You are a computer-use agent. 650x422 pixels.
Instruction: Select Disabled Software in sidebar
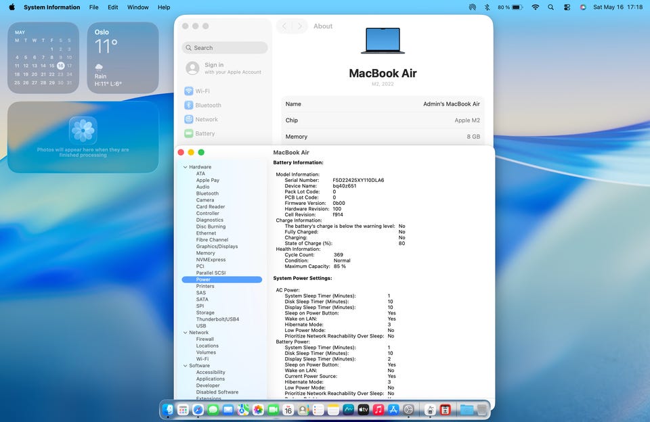217,392
